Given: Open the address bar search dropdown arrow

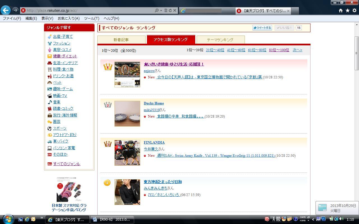Looking at the screenshot, I should [161, 10].
